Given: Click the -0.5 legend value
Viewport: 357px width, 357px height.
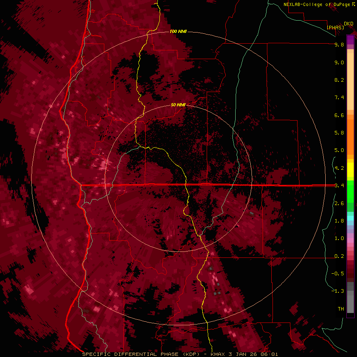Looking at the screenshot, I should point(338,274).
